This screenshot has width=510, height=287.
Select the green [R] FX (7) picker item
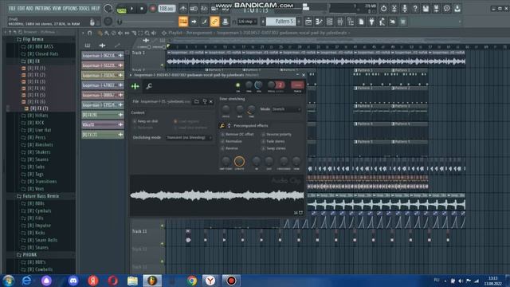point(103,135)
